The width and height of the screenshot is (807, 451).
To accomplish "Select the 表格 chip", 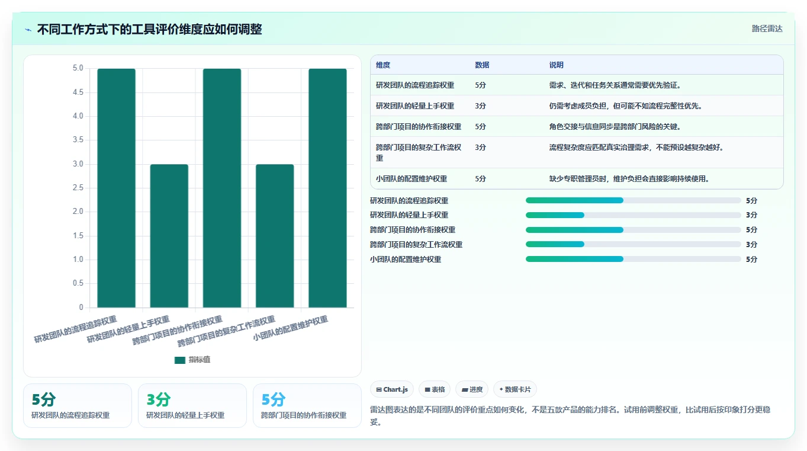I will click(x=435, y=389).
